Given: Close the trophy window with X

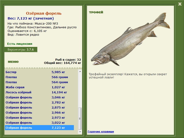Looking at the screenshot, I should pyautogui.click(x=180, y=4).
